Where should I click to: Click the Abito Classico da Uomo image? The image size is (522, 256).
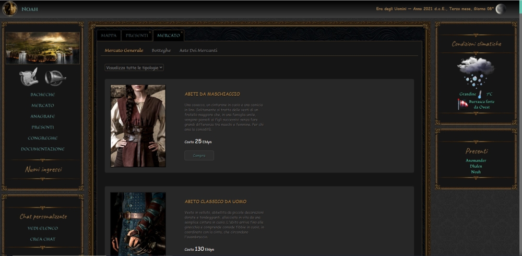[x=138, y=224]
